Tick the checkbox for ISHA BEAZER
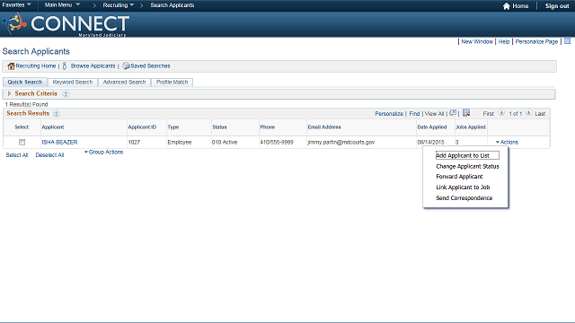This screenshot has width=575, height=323. tap(22, 142)
